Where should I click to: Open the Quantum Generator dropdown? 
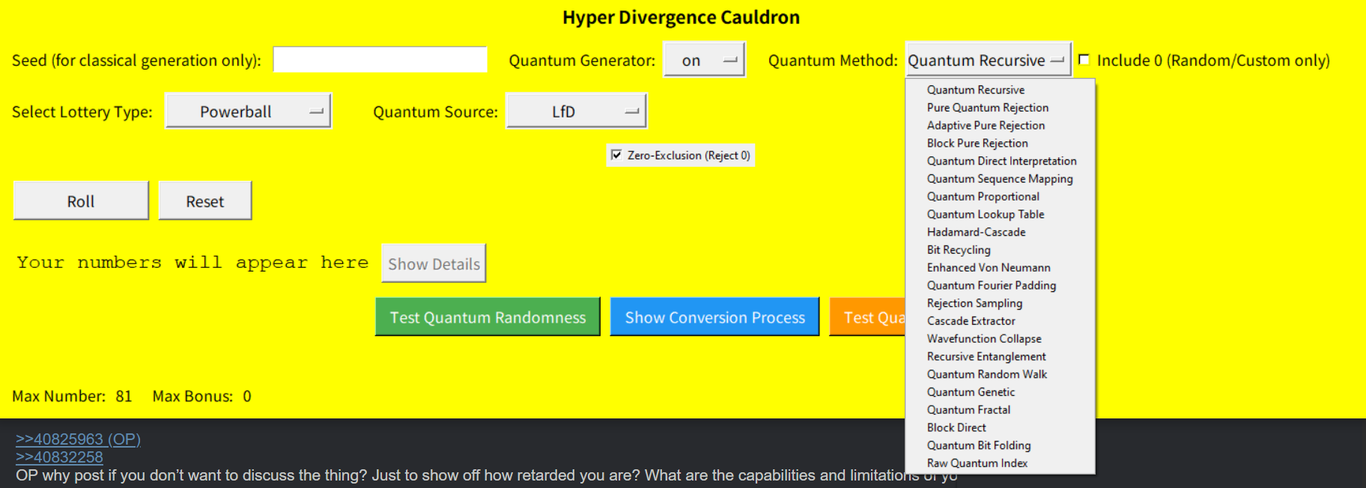click(x=704, y=60)
